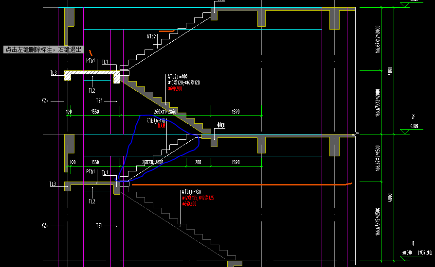The height and width of the screenshot is (267, 435).
Task: Click red 'φ6@200' under ATb1,h=130
Action: click(189, 204)
